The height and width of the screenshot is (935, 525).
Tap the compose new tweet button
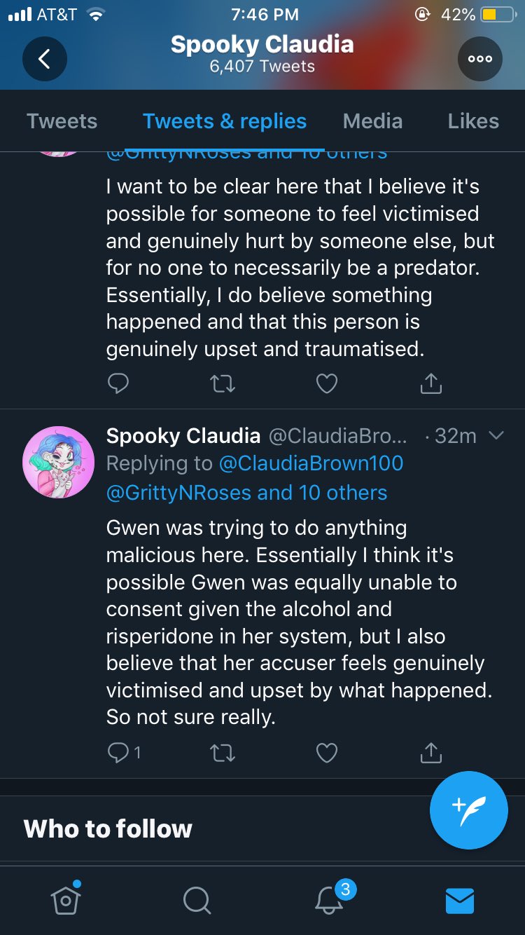(468, 810)
